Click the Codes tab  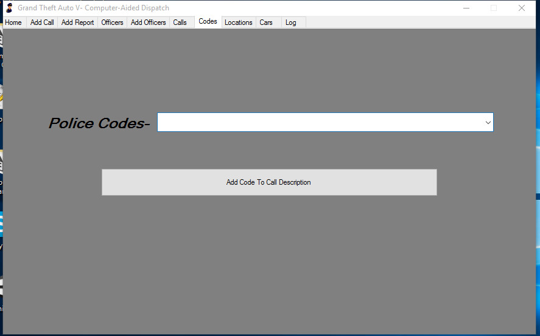tap(208, 21)
